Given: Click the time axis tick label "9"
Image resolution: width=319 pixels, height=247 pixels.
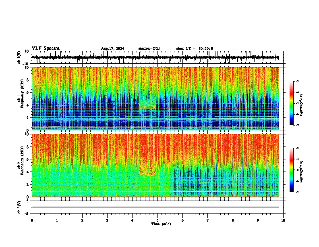Looking at the screenshot, I should coord(258,220).
